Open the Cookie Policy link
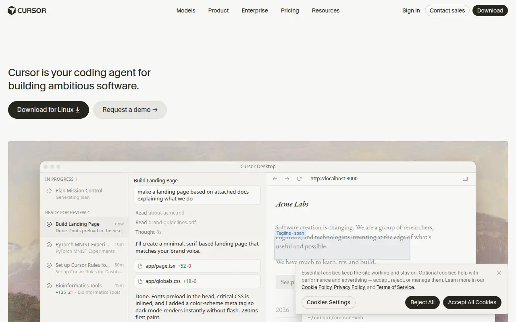The image size is (516, 322). click(316, 287)
